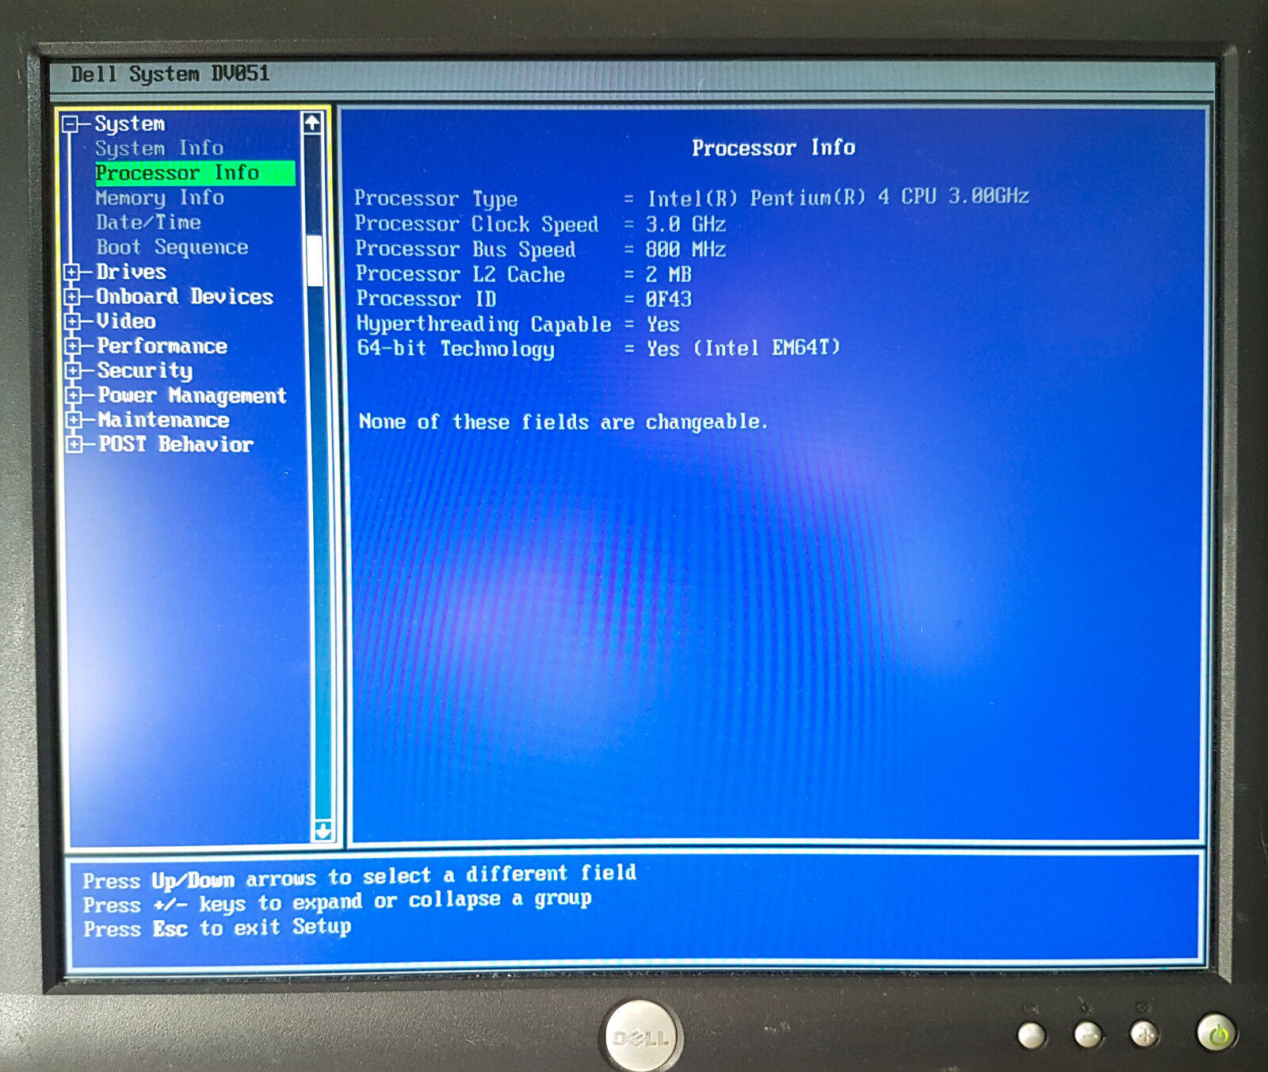Screen dimensions: 1268x1072
Task: Click the Yes (Intel EM64T) value
Action: [743, 349]
